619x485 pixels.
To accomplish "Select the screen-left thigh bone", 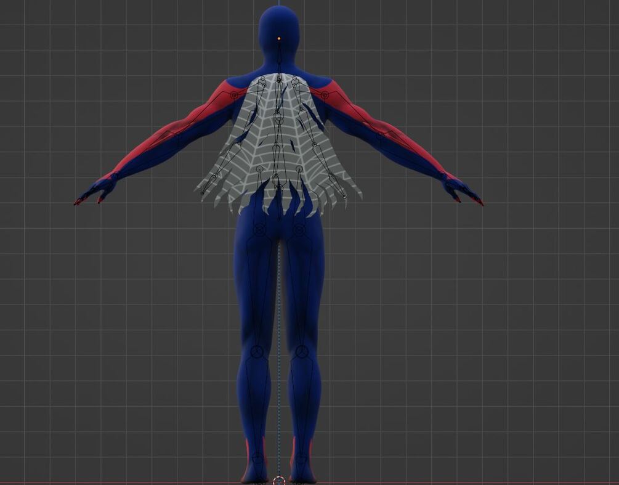I will pos(258,290).
